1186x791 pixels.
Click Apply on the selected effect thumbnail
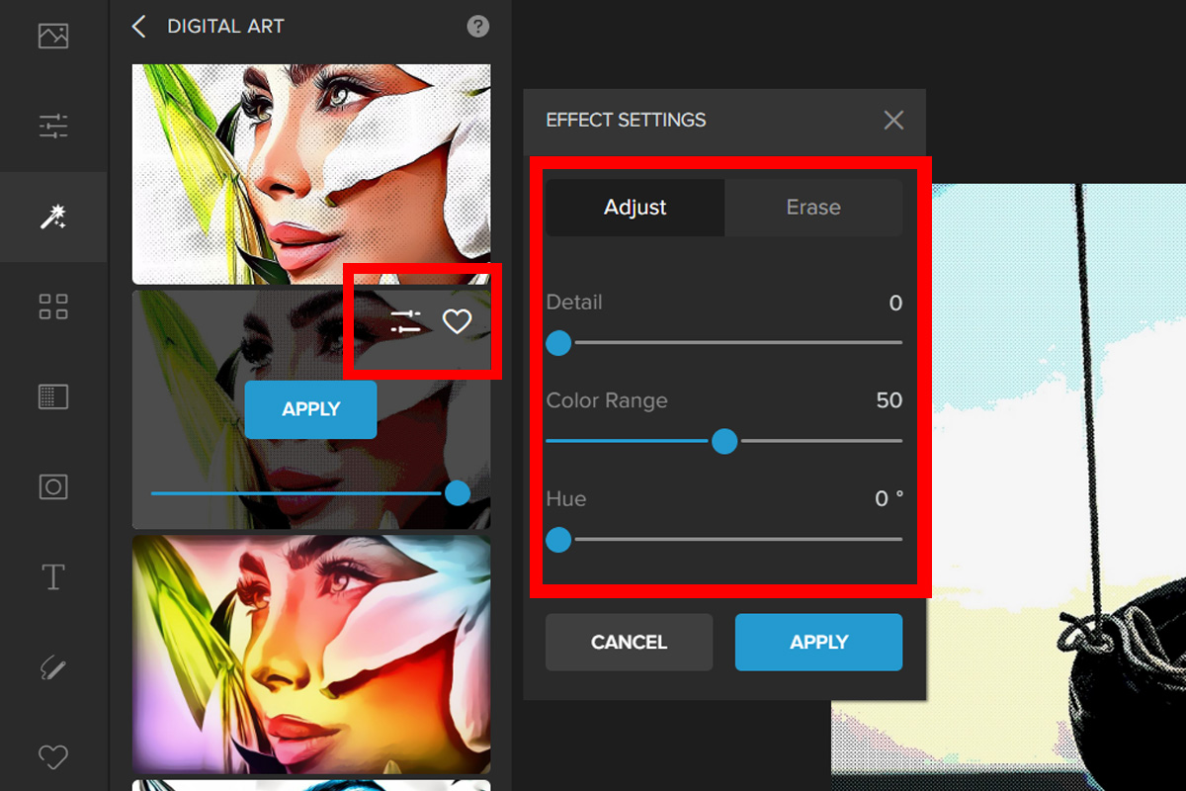pyautogui.click(x=310, y=409)
